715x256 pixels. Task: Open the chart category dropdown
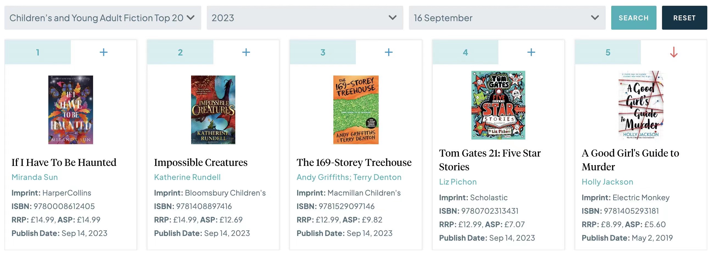click(x=103, y=18)
